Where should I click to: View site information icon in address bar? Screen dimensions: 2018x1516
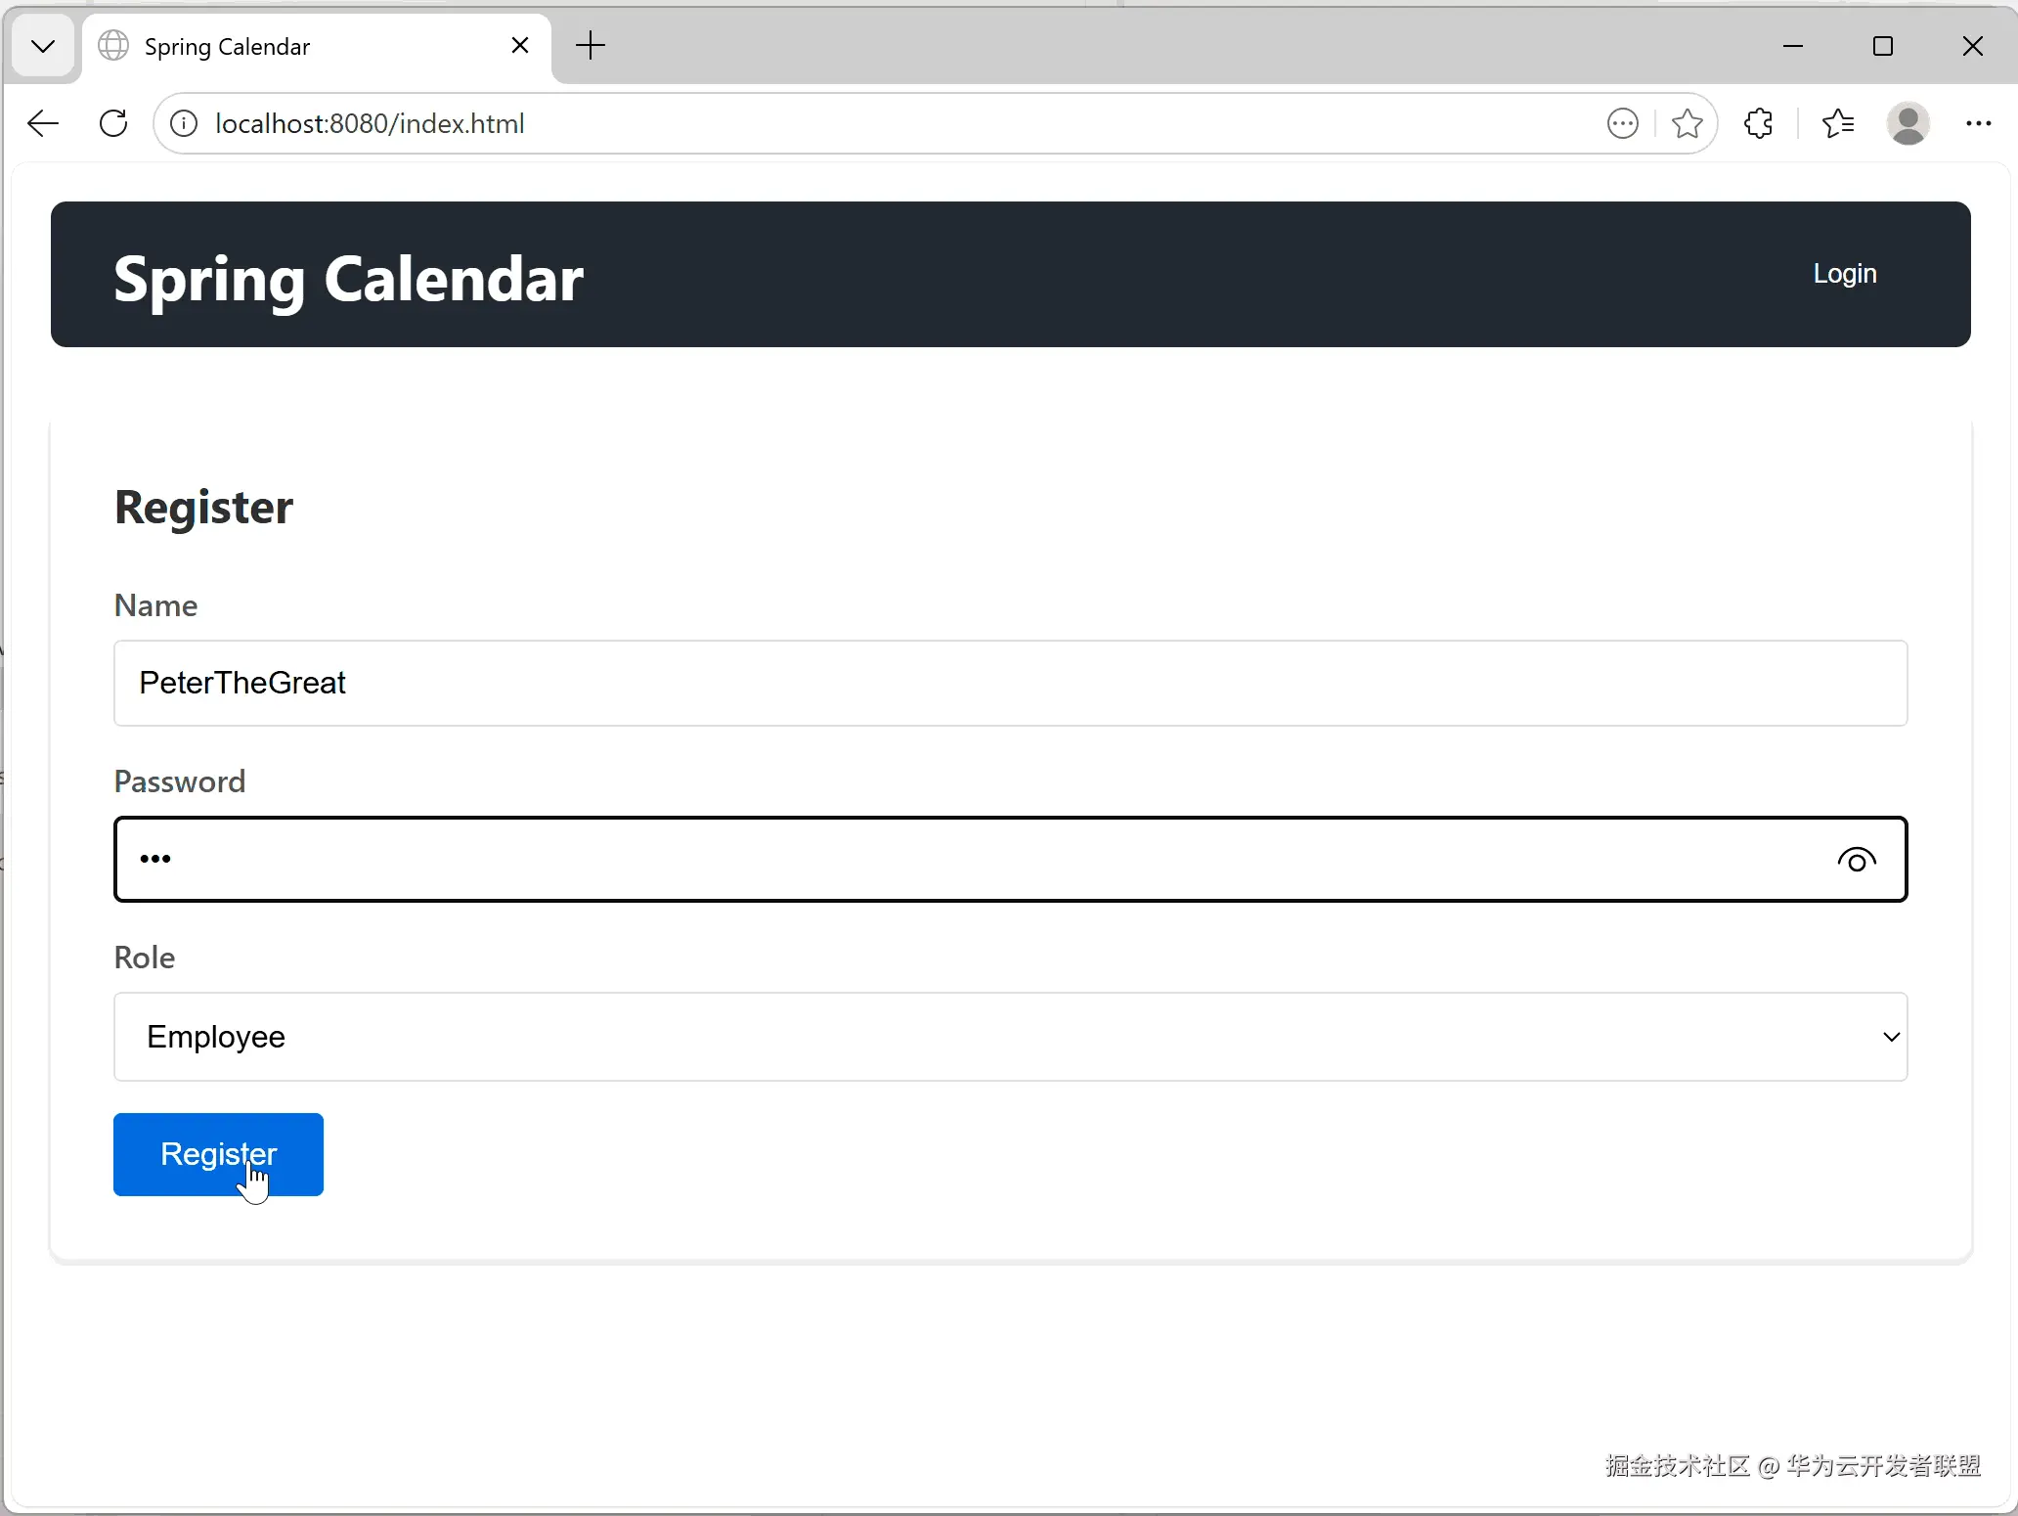[184, 123]
